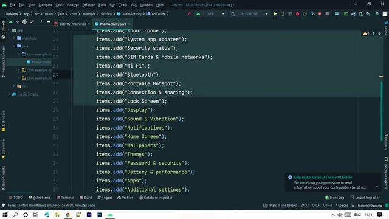The image size is (389, 219).
Task: Open the Build menu
Action: click(x=102, y=5)
